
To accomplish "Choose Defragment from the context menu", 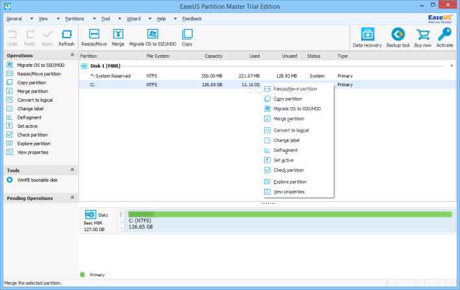I will click(x=285, y=150).
